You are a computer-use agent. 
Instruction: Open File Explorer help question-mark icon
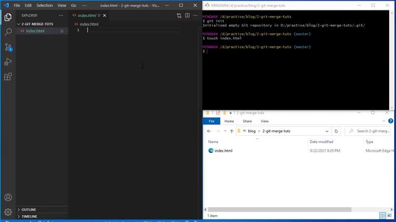click(390, 121)
